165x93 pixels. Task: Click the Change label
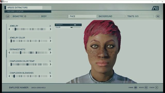(131, 88)
